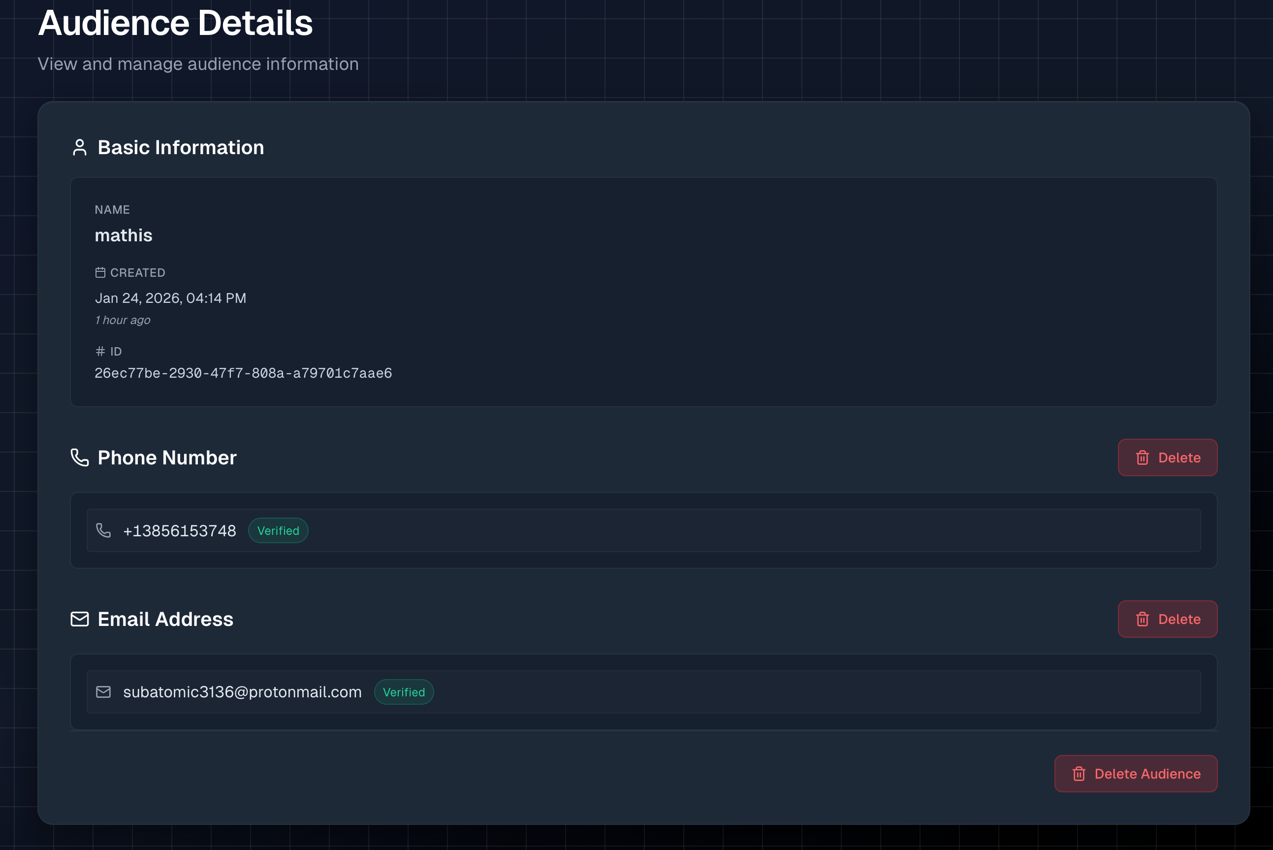Click the trash icon in the email Delete button
1273x850 pixels.
click(1143, 619)
